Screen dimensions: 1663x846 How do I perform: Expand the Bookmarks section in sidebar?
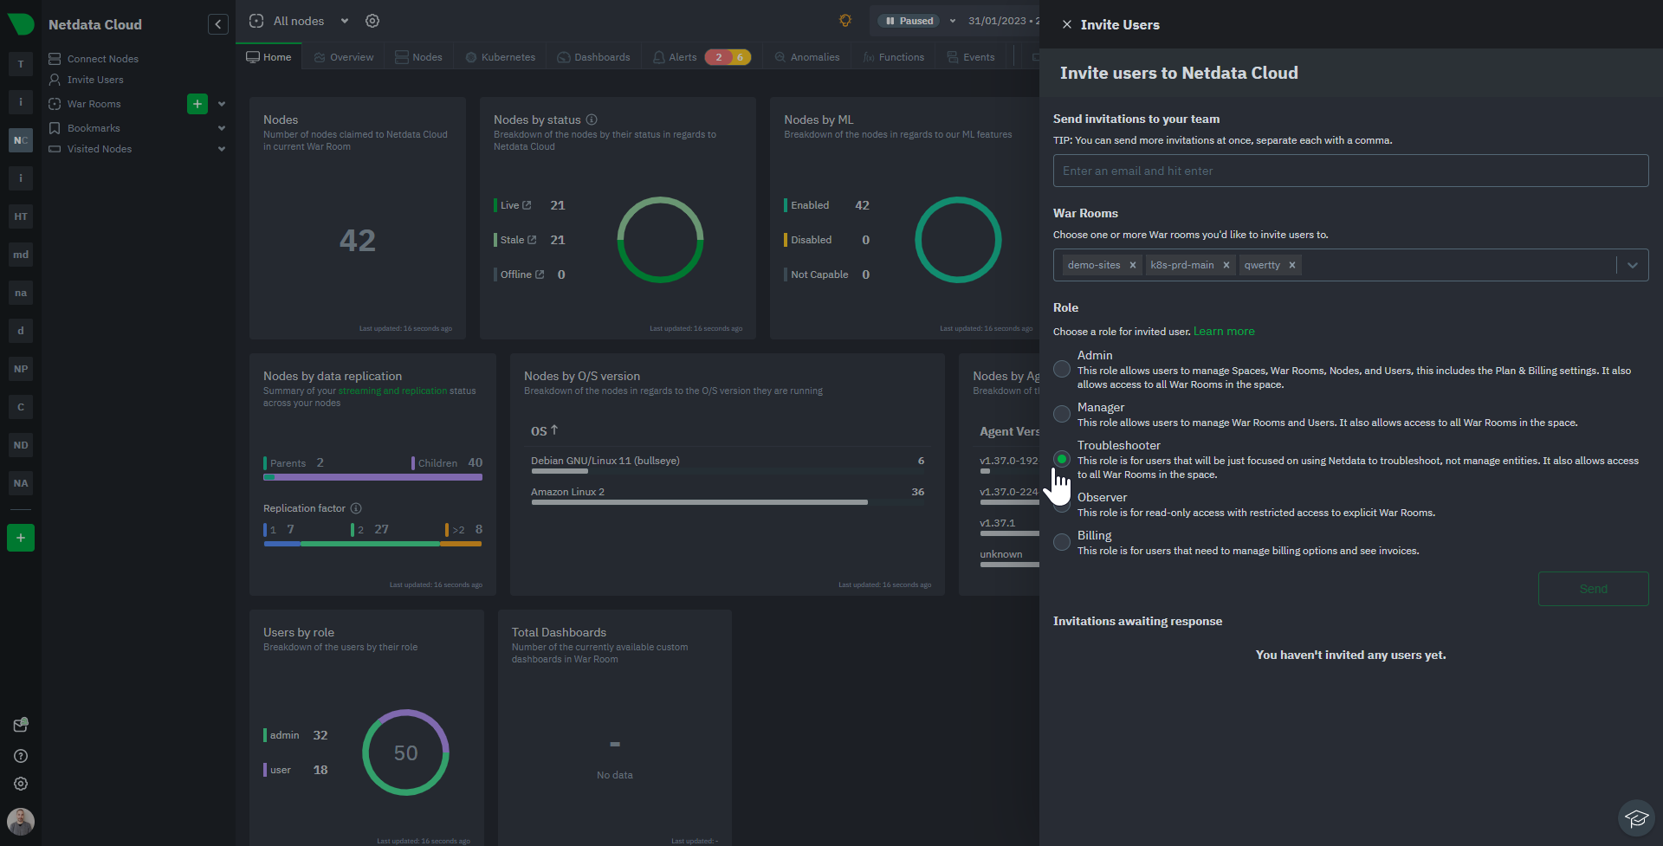click(222, 128)
